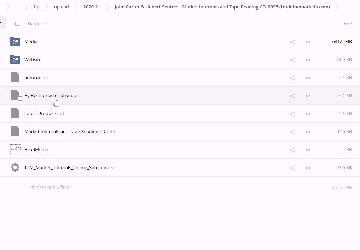Check the By Bestforexstore.com.url file checkbox

[20, 99]
